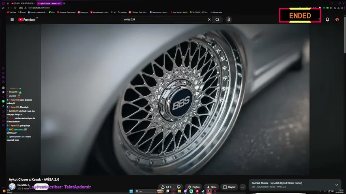Open the YouTube bookmark
This screenshot has height=194, width=346.
tap(11, 12)
